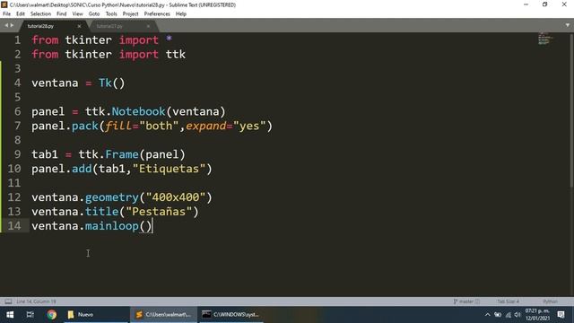Image resolution: width=574 pixels, height=323 pixels.
Task: Open the git master branch indicator
Action: (x=466, y=301)
